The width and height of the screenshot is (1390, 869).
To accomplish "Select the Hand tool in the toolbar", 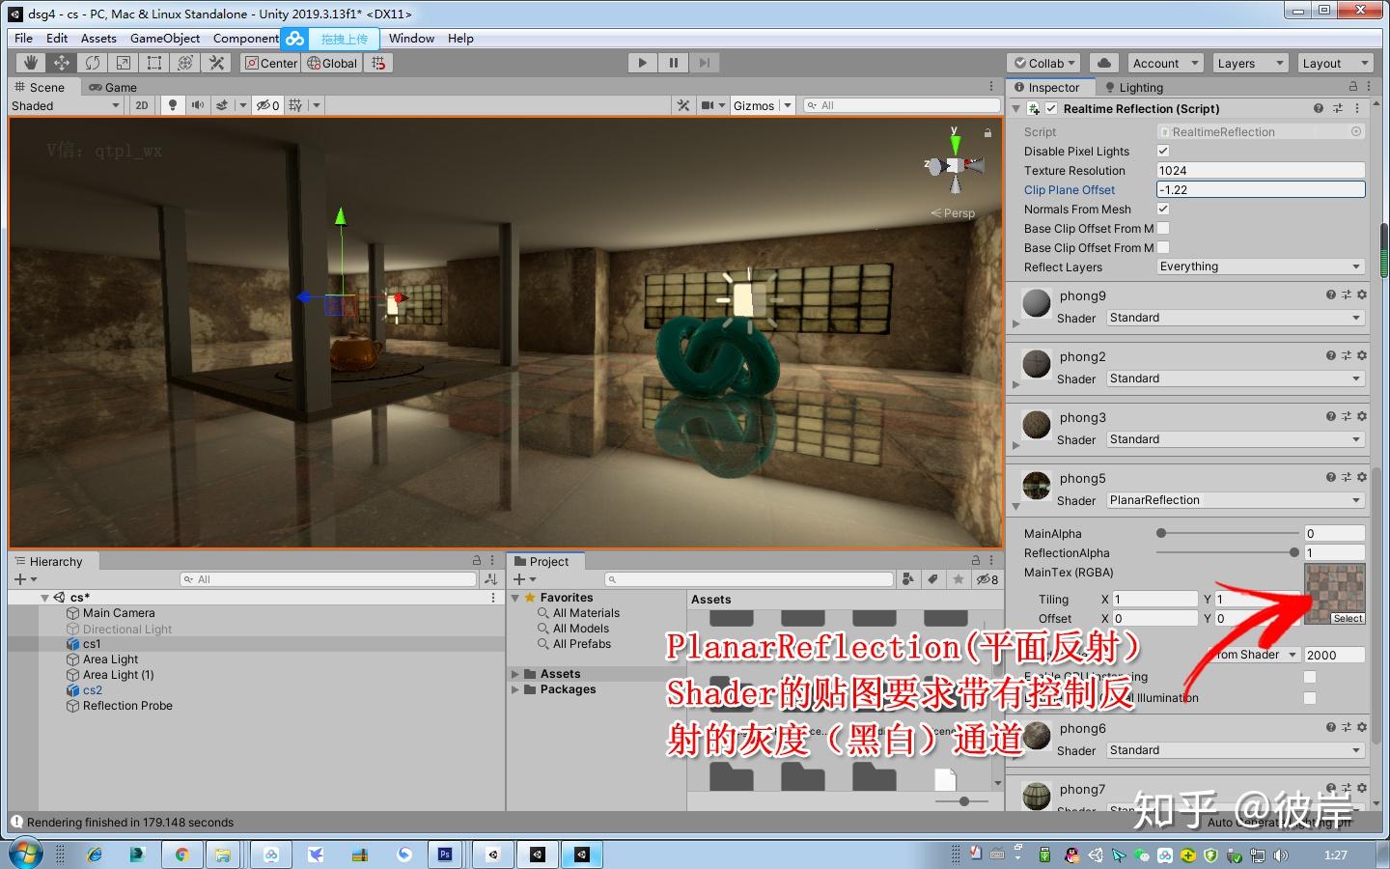I will point(29,62).
